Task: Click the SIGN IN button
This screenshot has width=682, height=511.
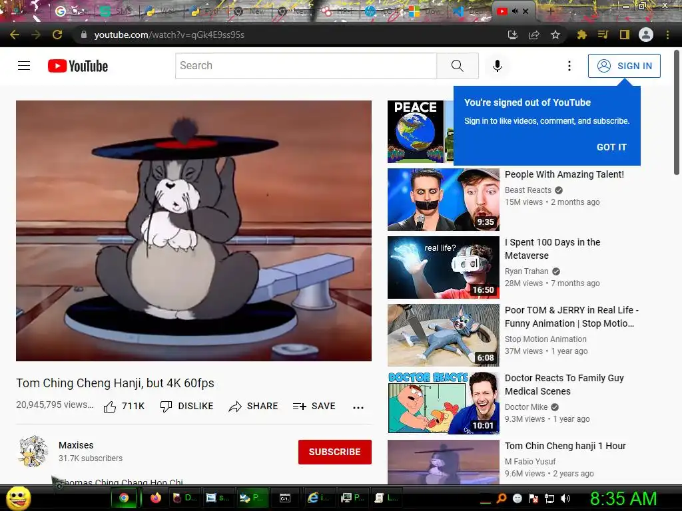Action: 624,66
